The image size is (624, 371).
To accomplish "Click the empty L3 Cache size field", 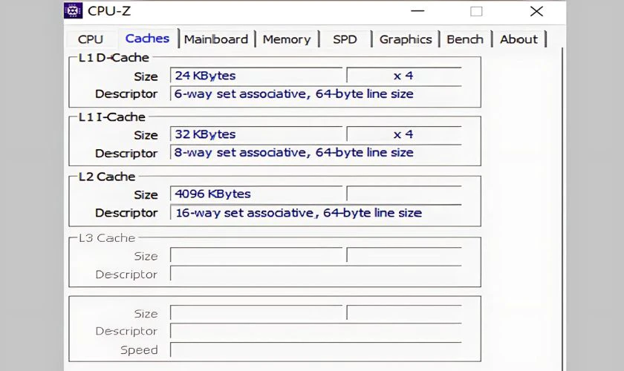I will click(x=256, y=255).
